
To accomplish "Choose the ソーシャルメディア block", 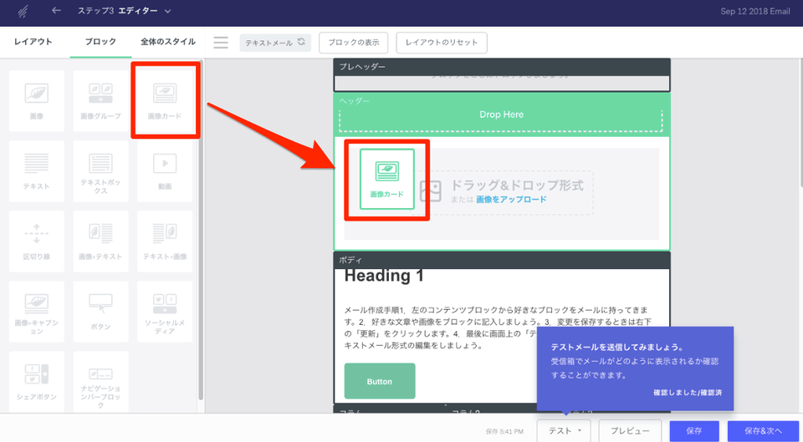I will [x=165, y=312].
